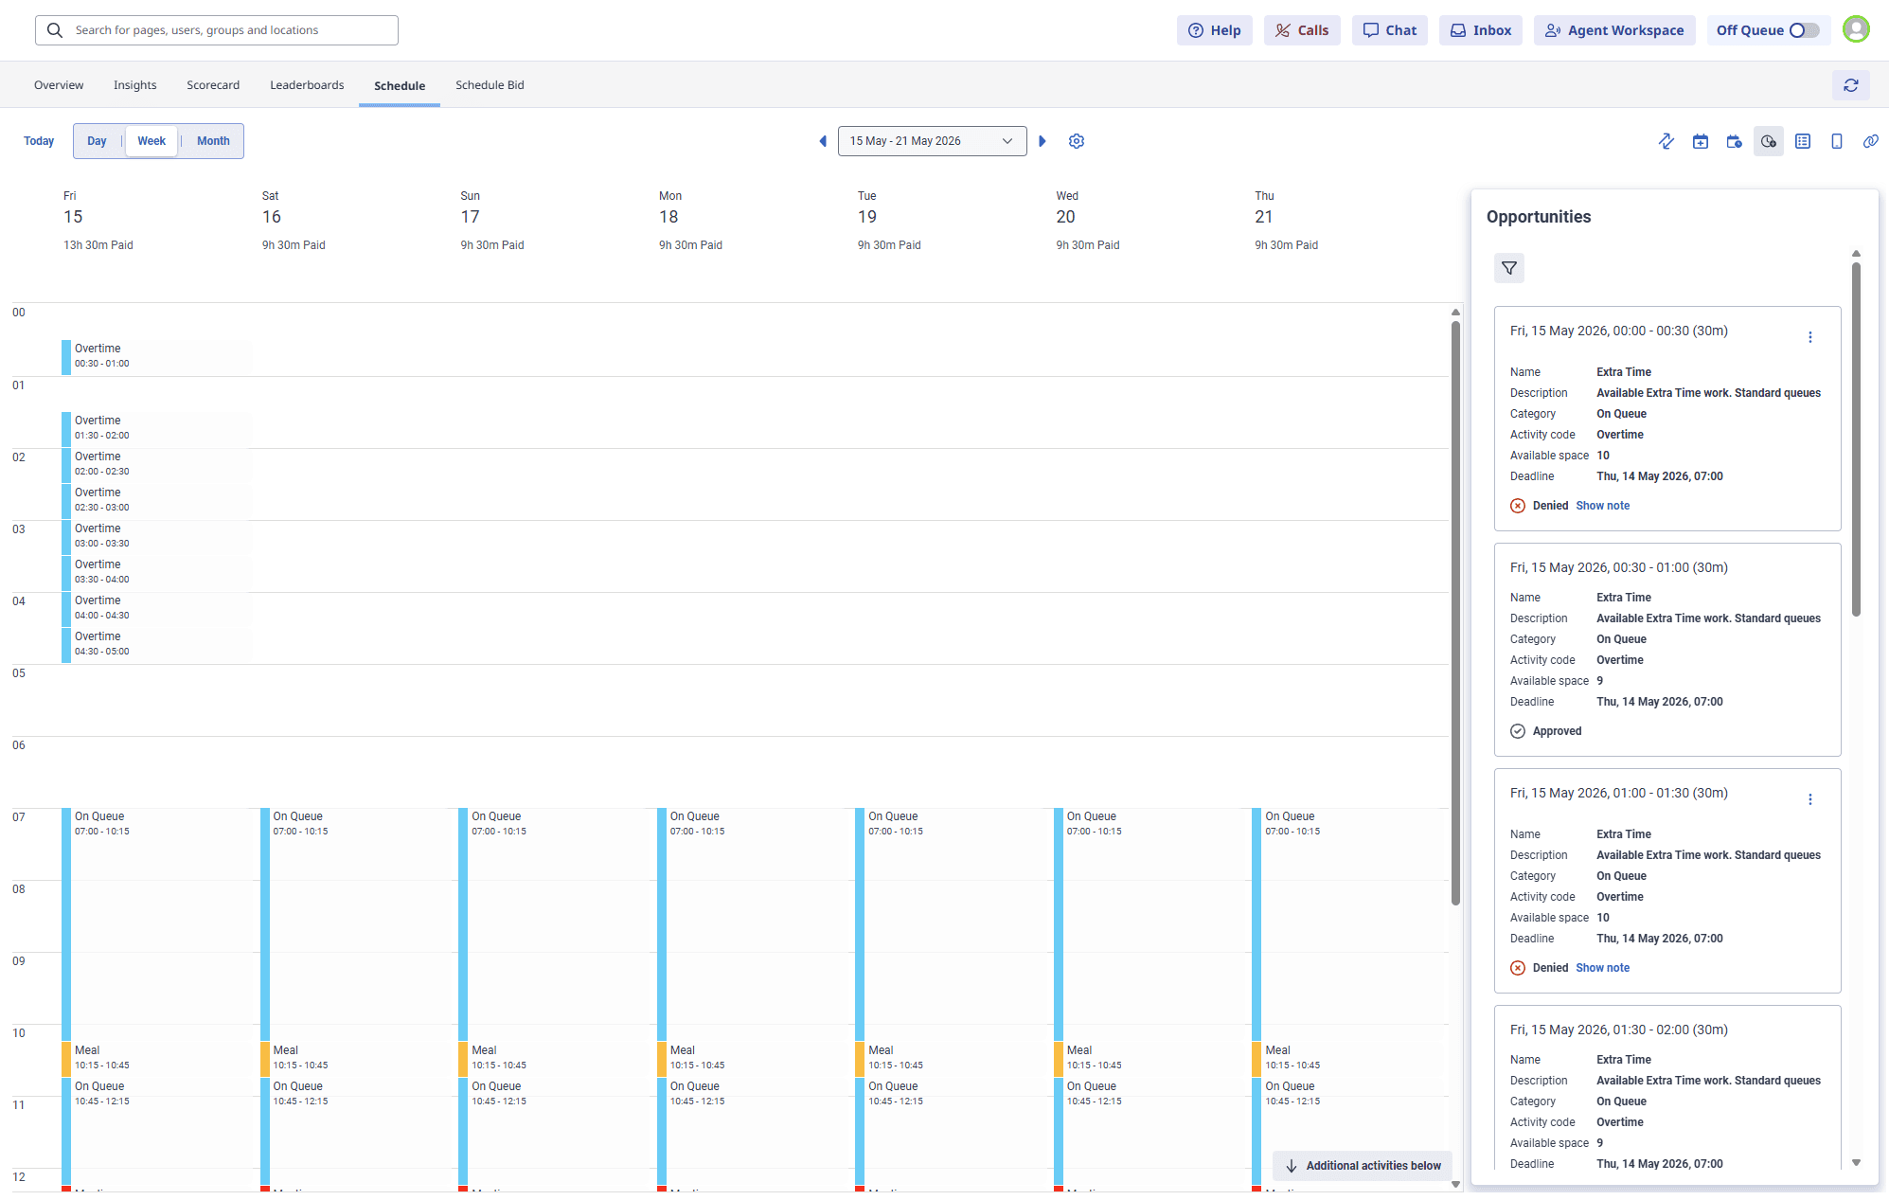This screenshot has height=1200, width=1889.
Task: Click the search input field
Action: (217, 30)
